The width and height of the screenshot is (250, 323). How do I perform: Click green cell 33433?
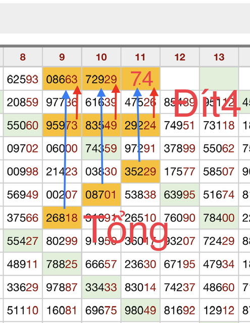101,287
